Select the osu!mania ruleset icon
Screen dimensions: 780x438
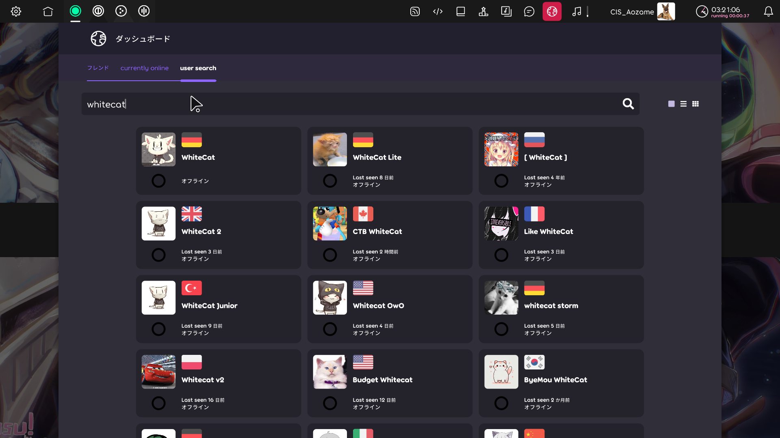[x=144, y=11]
